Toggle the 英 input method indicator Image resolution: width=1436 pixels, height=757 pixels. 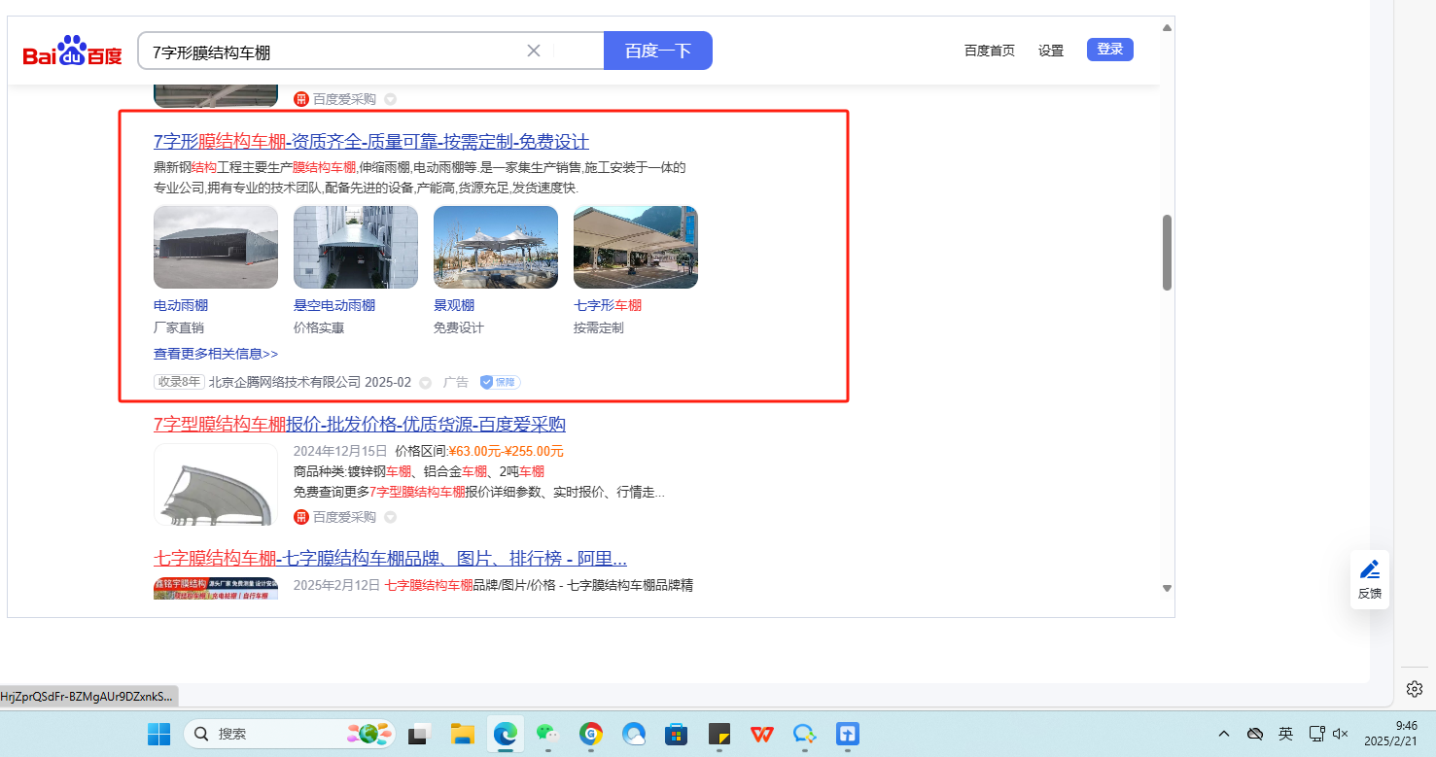click(1285, 734)
